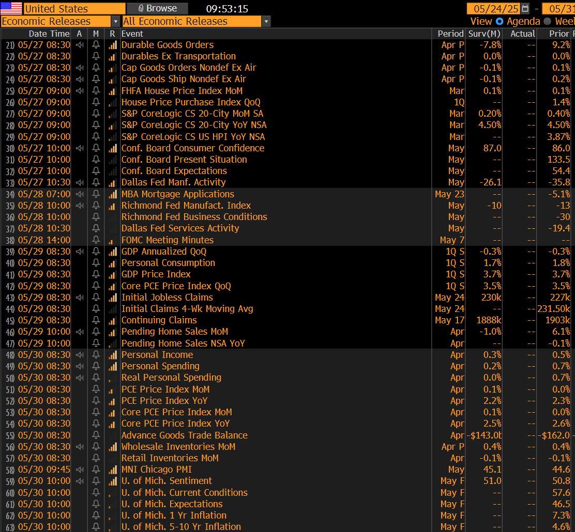
Task: Sort by the Date Time column header
Action: pyautogui.click(x=49, y=34)
